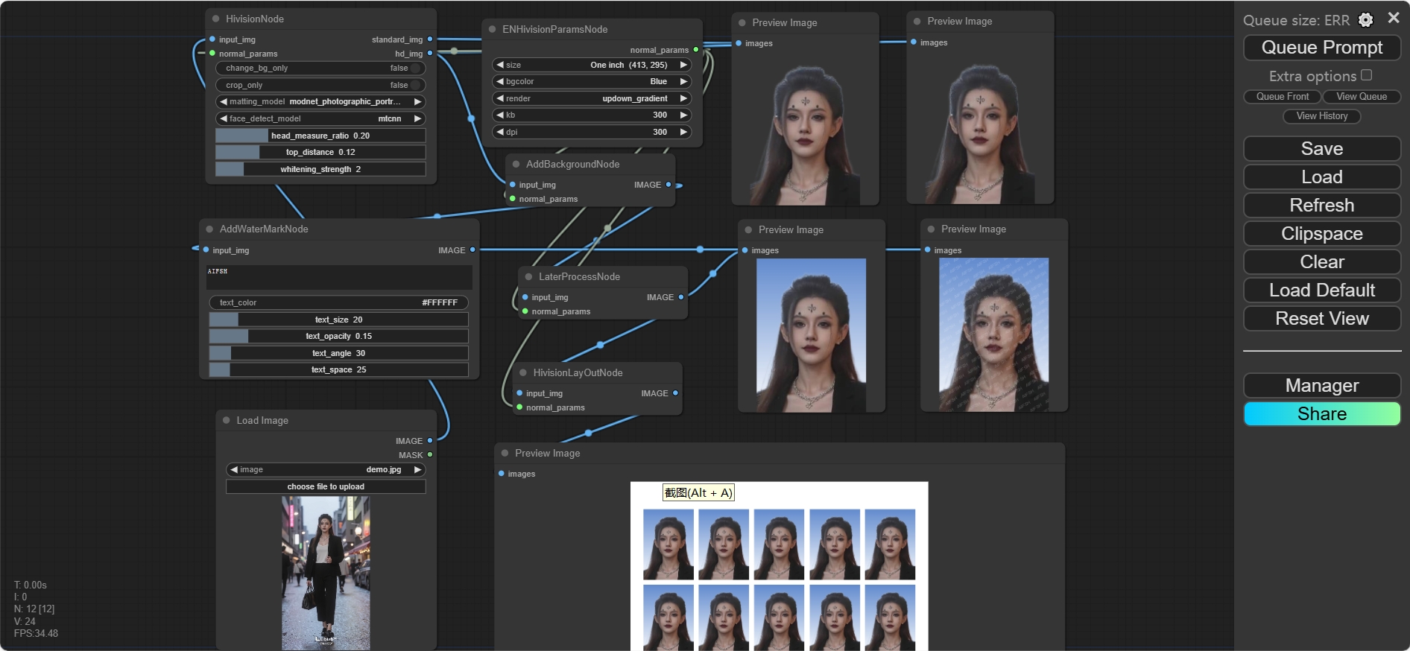Decrease the dpi value arrow
This screenshot has width=1410, height=651.
[x=500, y=132]
